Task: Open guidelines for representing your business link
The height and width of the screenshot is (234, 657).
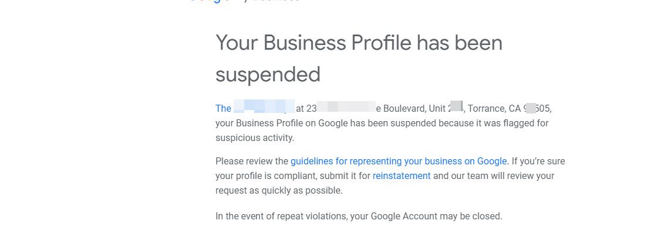Action: tap(398, 161)
